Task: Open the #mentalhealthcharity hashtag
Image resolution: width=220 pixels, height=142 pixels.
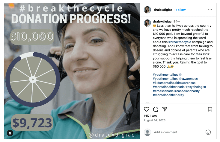Action: pos(168,95)
